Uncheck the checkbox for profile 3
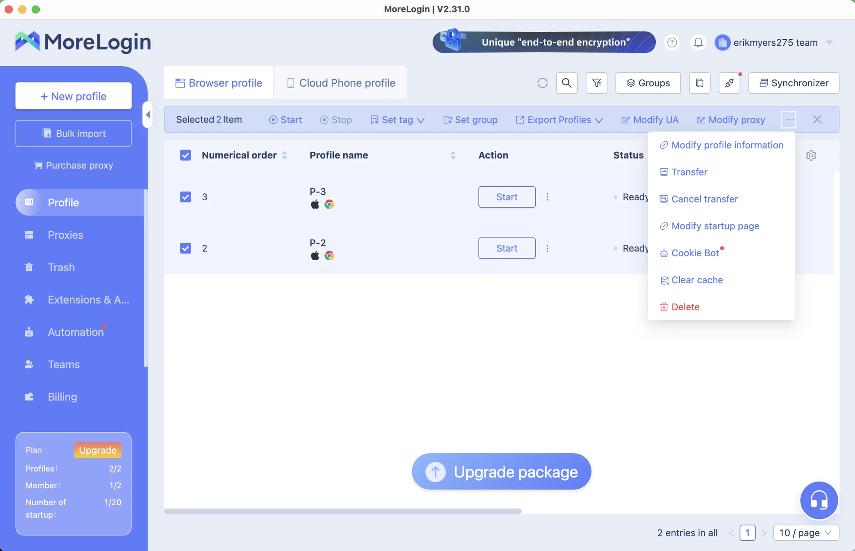 click(186, 197)
